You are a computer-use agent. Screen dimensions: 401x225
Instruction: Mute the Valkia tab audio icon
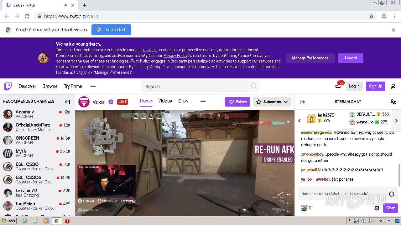[x=66, y=5]
